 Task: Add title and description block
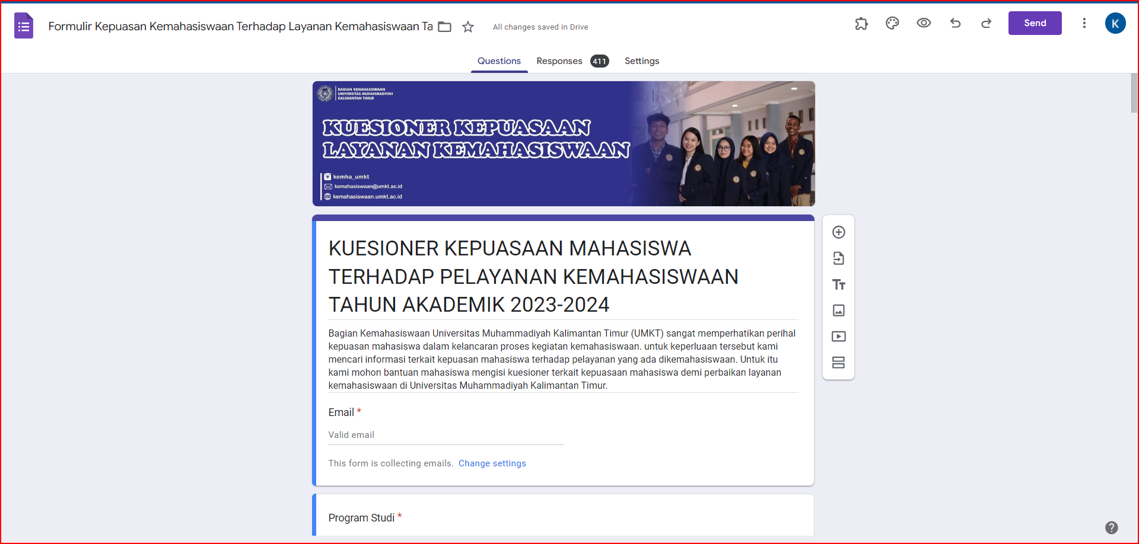(838, 284)
